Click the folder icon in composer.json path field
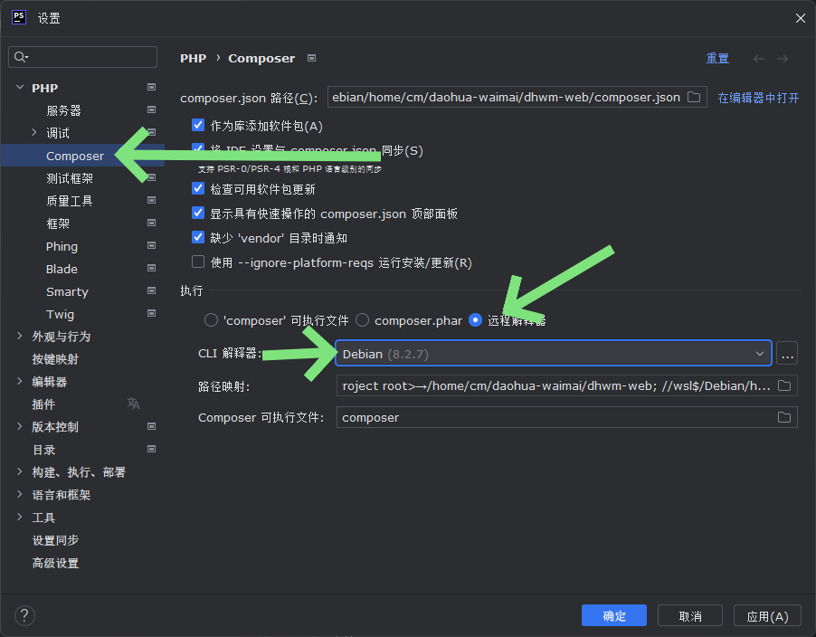 (694, 98)
